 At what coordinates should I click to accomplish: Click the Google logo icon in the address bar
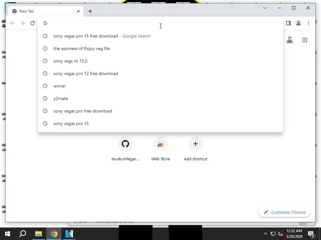[x=45, y=23]
